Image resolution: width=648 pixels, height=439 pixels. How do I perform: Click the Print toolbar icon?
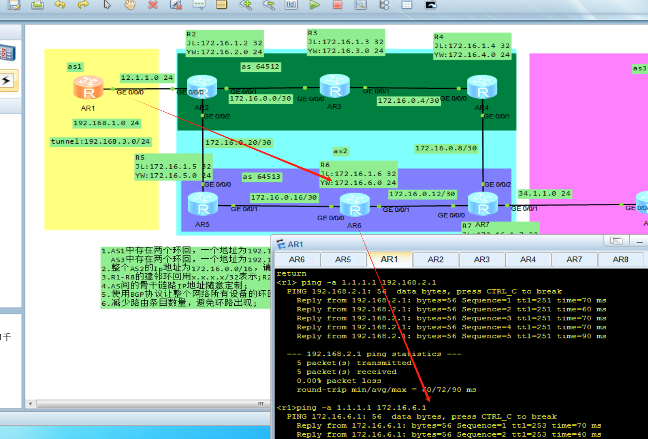click(x=38, y=5)
